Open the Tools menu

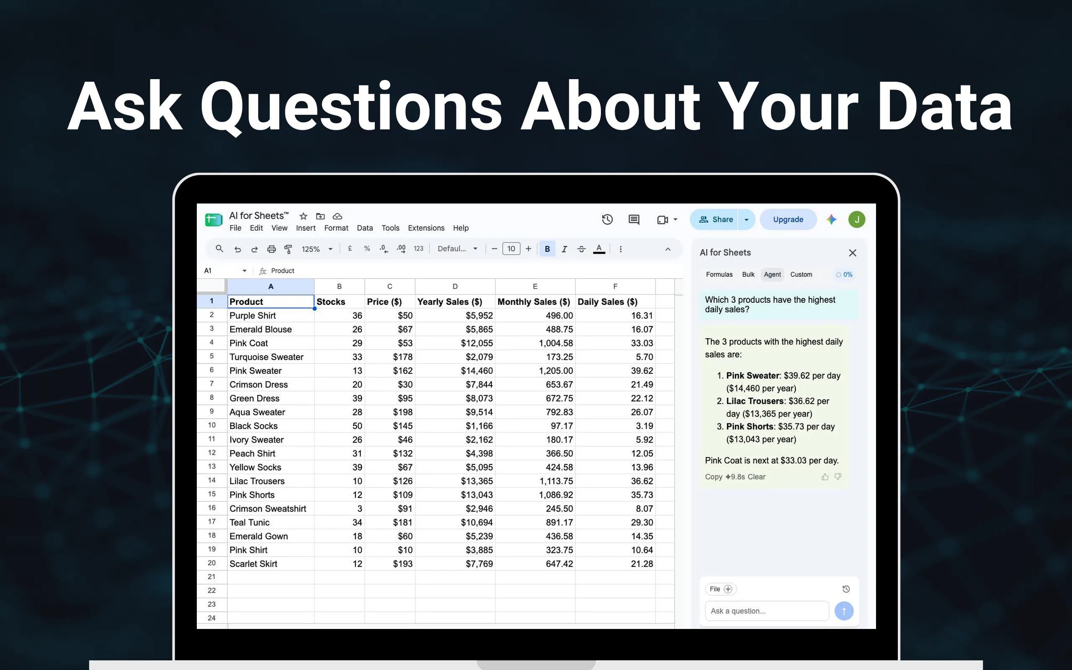(x=390, y=228)
